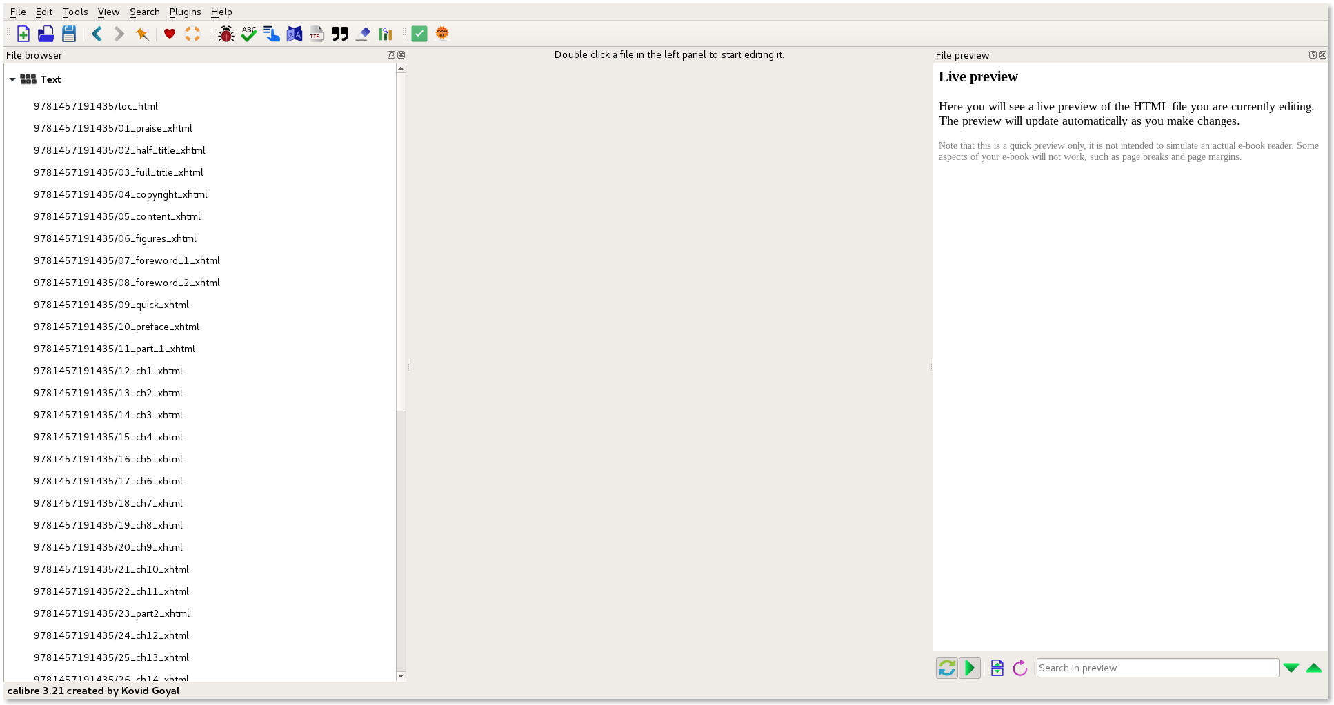1334x705 pixels.
Task: Select the 09_quick_xhtml file
Action: pyautogui.click(x=111, y=305)
